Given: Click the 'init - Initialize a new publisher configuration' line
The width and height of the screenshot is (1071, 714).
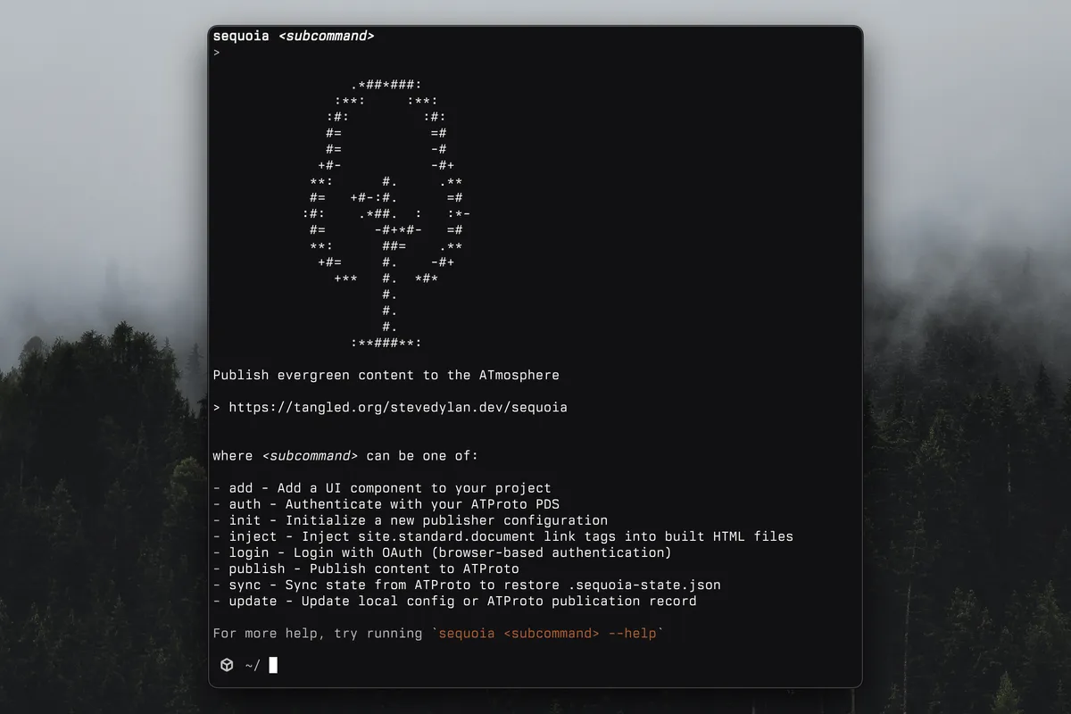Looking at the screenshot, I should tap(411, 520).
